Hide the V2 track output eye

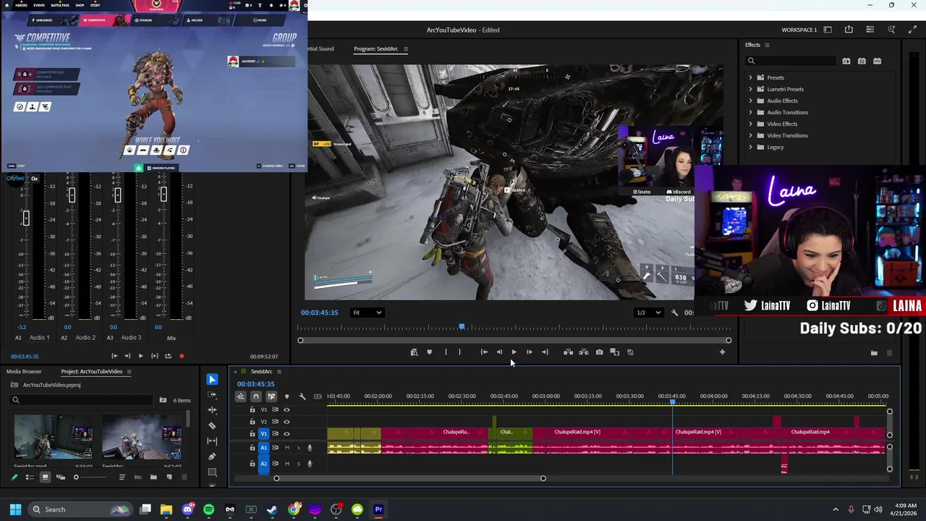click(x=286, y=421)
